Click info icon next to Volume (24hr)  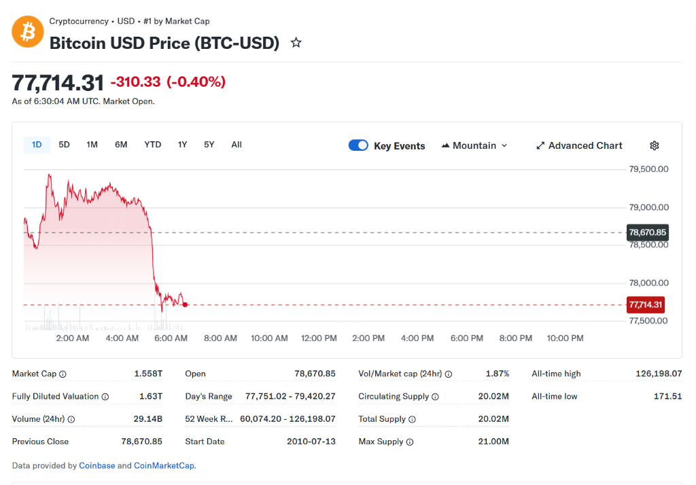pos(71,419)
